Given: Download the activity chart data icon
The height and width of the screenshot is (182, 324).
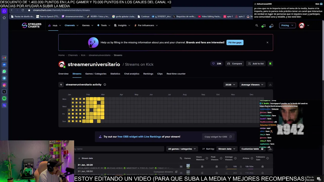Looking at the screenshot, I should 270,85.
